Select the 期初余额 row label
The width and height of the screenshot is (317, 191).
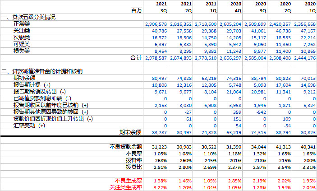click(24, 78)
